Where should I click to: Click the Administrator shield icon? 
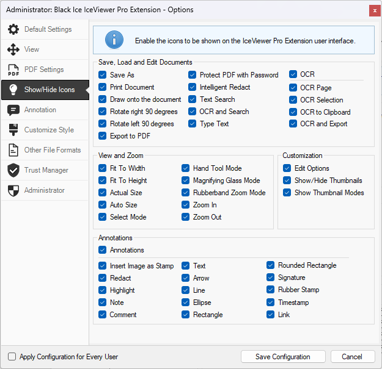[13, 190]
